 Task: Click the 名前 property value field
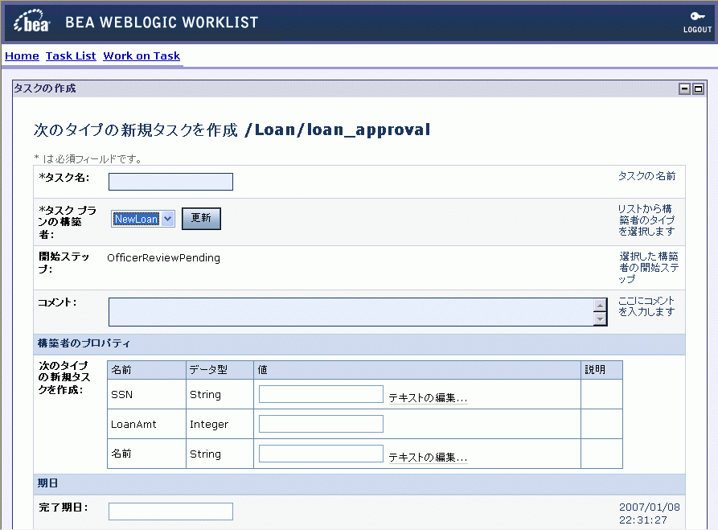[x=321, y=454]
